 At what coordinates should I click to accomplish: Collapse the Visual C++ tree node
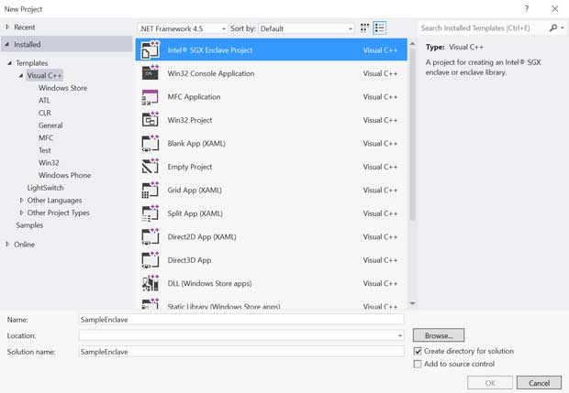tap(21, 75)
